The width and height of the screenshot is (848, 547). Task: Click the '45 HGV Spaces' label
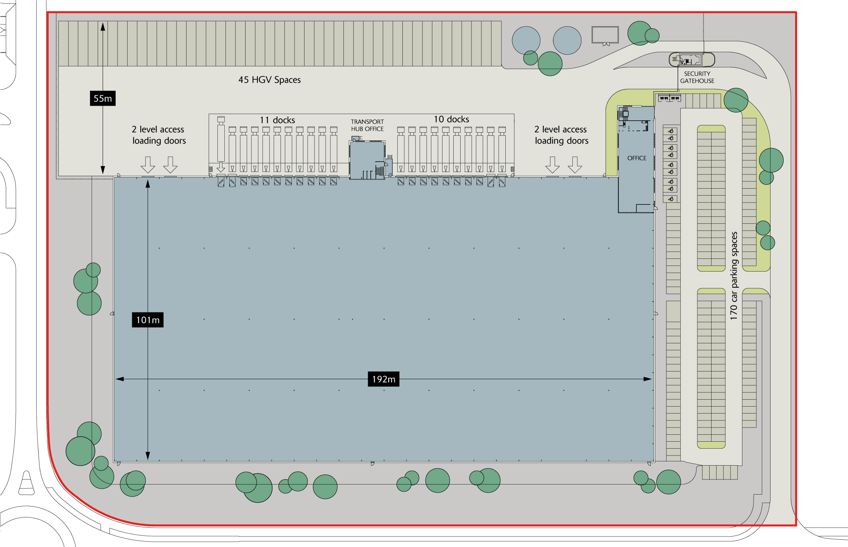coord(269,80)
